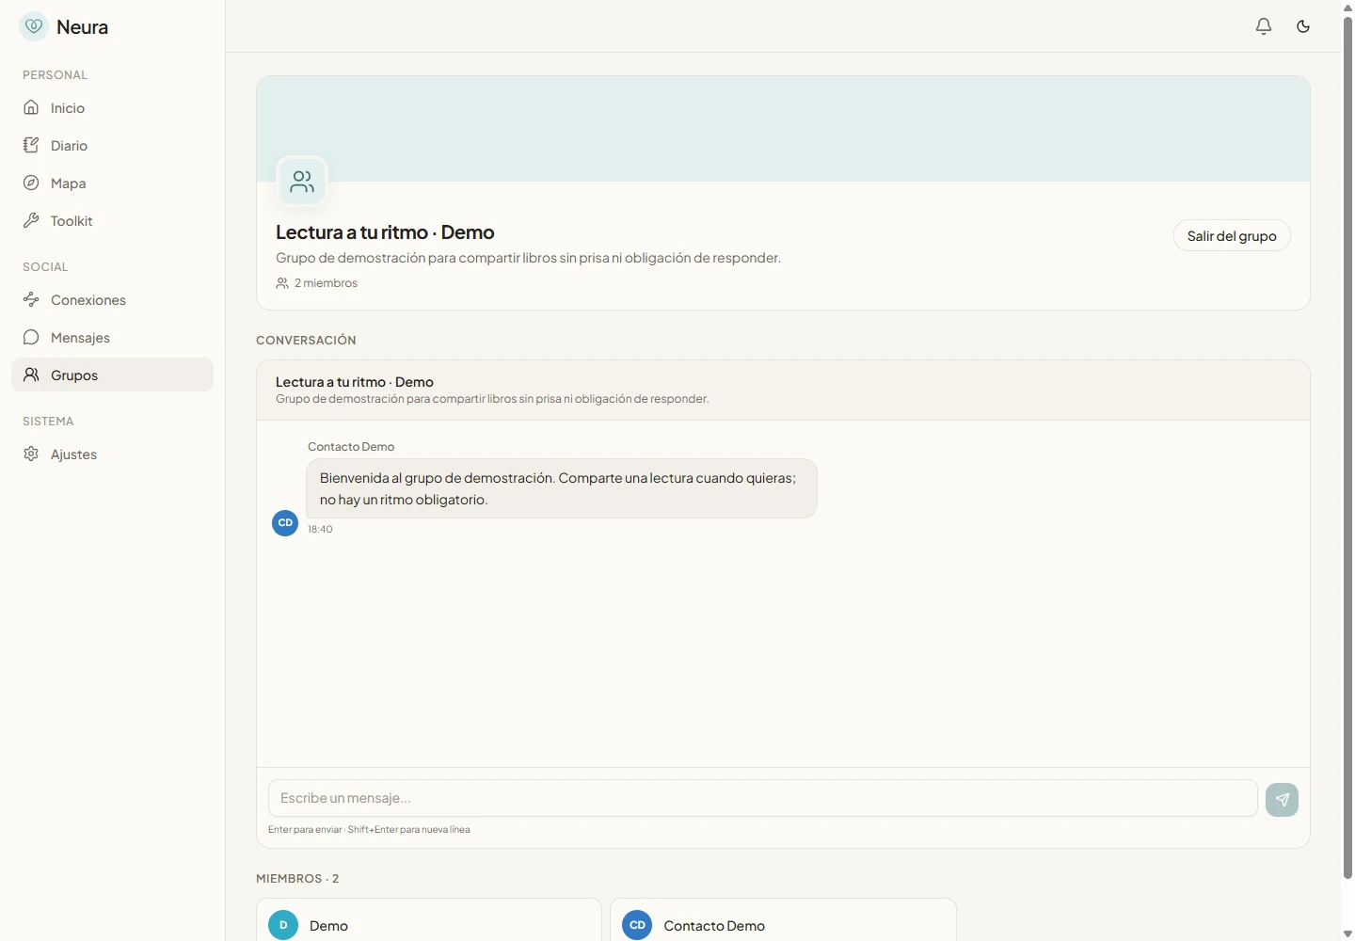The width and height of the screenshot is (1355, 941).
Task: Click the Mensajes speech bubble icon
Action: 31,337
